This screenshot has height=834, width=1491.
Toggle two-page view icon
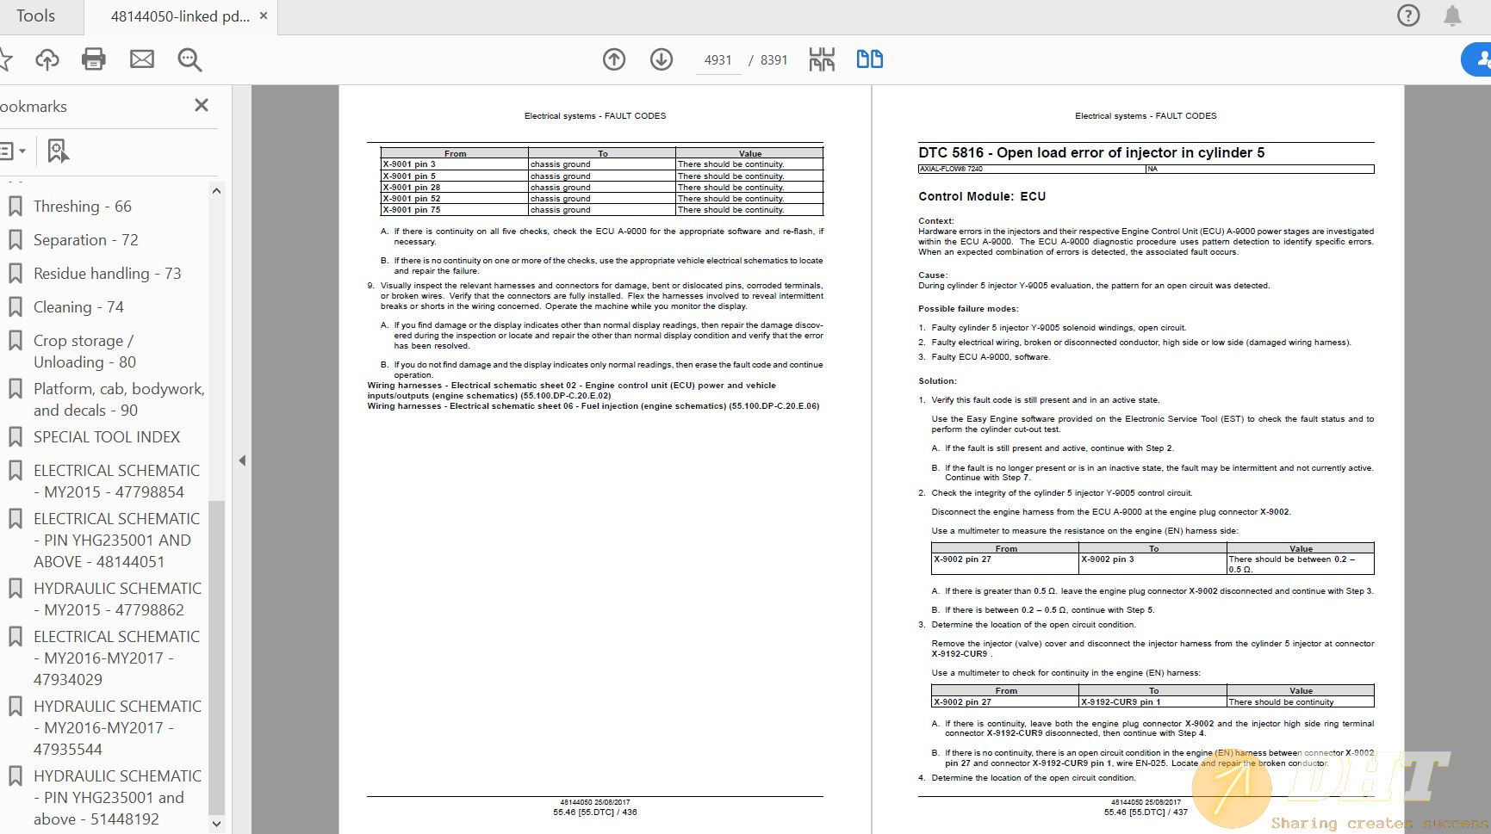pos(870,59)
